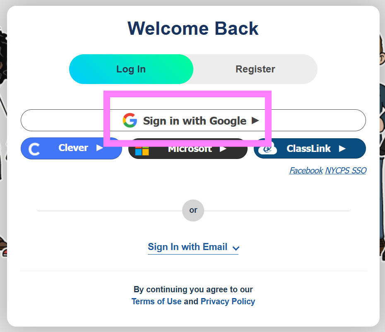Click the ClassLink cloud logo icon
Image resolution: width=385 pixels, height=332 pixels.
267,149
